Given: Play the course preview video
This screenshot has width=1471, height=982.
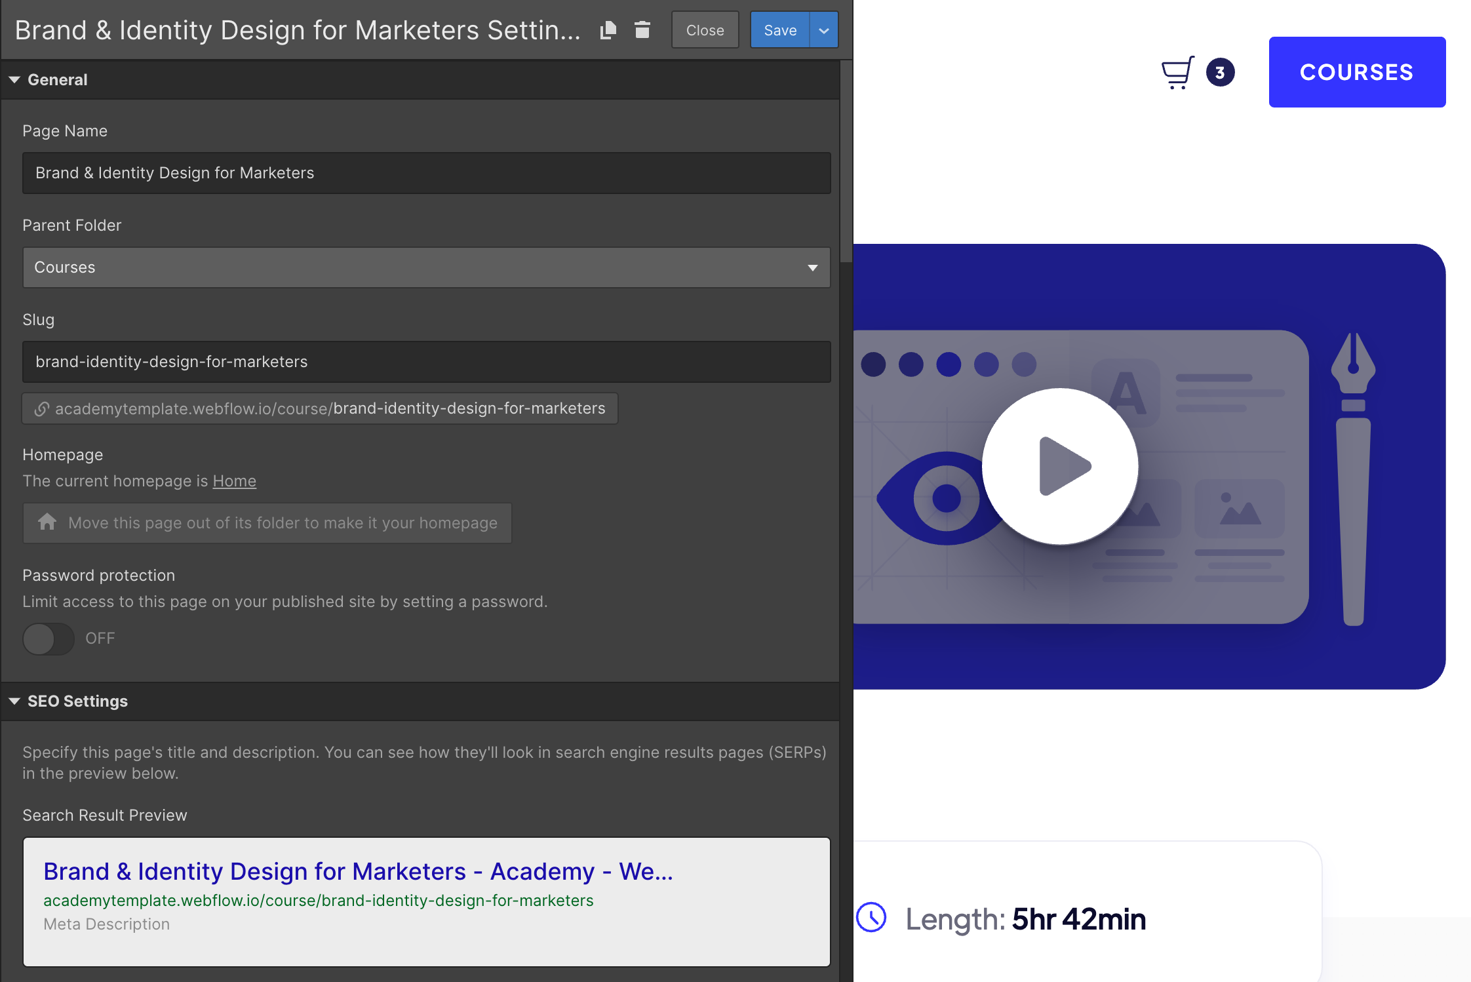Looking at the screenshot, I should pos(1059,465).
